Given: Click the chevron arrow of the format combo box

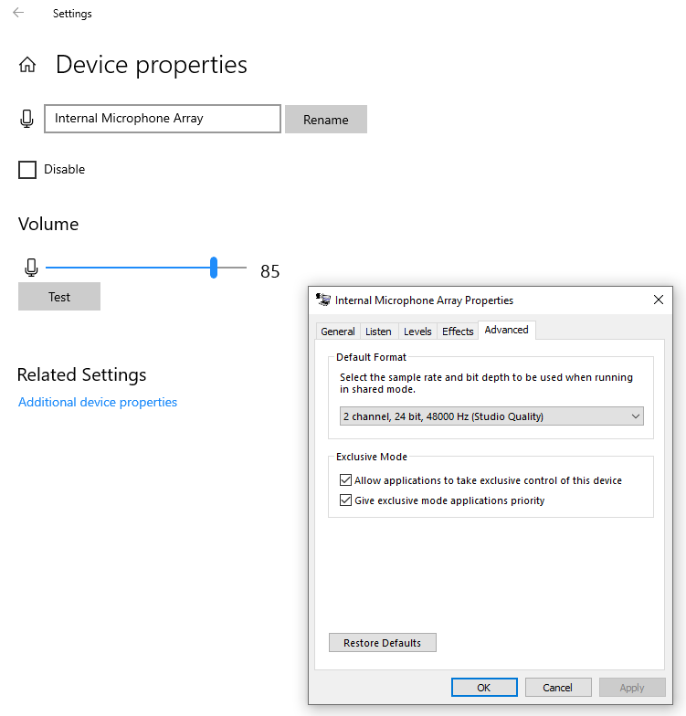Looking at the screenshot, I should [x=636, y=416].
